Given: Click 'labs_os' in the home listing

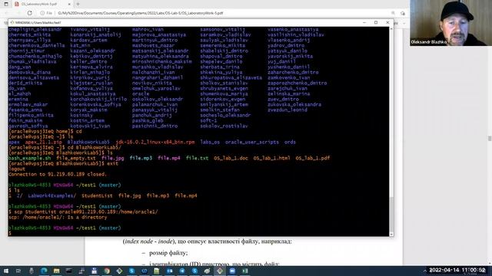Looking at the screenshot, I should coord(210,142).
